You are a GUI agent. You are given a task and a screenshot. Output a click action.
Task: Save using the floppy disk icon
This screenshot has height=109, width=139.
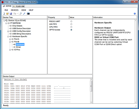point(11,14)
